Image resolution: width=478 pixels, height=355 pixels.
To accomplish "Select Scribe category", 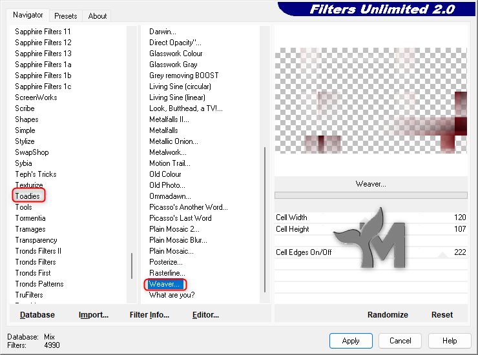I will pyautogui.click(x=25, y=108).
